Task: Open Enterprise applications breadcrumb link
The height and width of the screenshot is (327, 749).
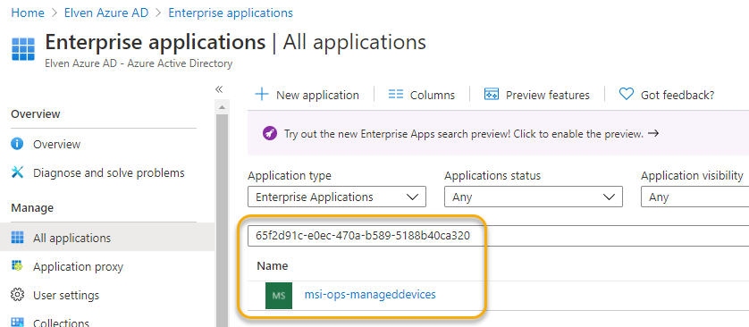Action: click(231, 13)
